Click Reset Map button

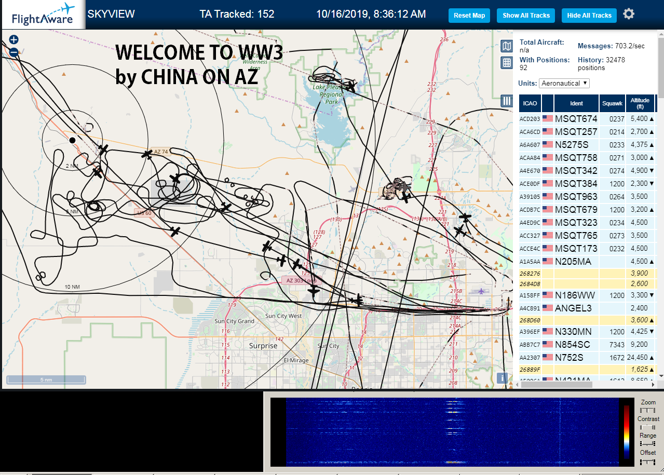[469, 16]
